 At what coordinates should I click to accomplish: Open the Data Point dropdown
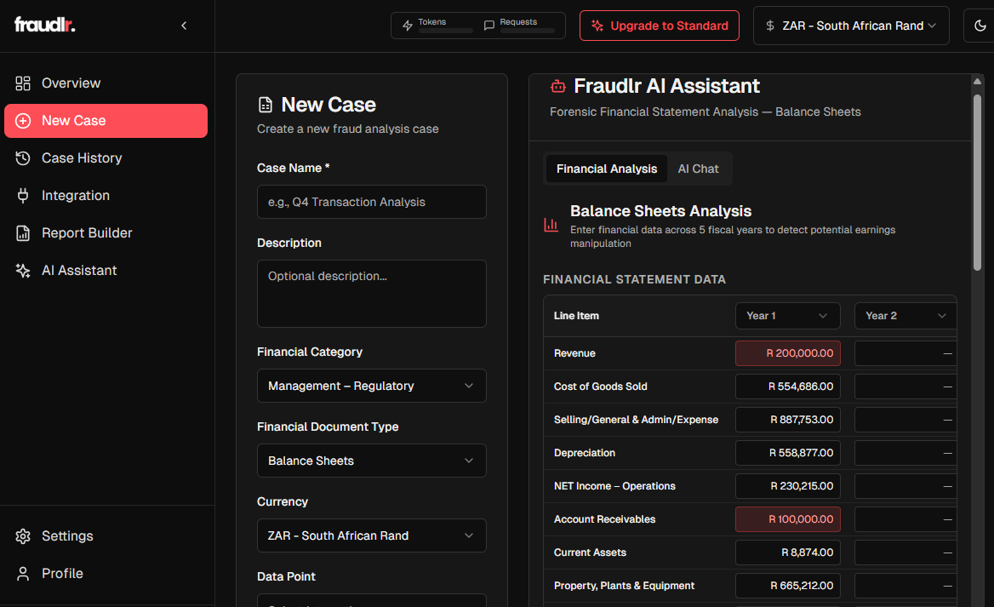tap(372, 600)
